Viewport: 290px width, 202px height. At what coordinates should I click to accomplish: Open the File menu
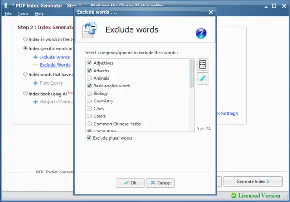[8, 14]
